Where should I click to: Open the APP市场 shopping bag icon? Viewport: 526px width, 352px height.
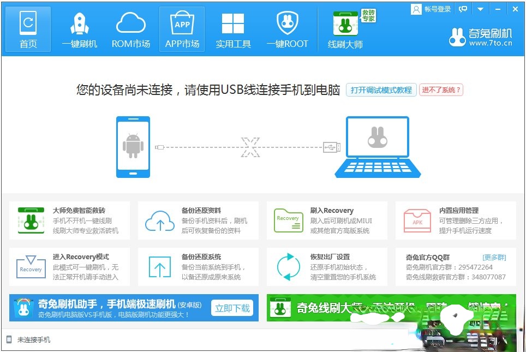tap(182, 23)
